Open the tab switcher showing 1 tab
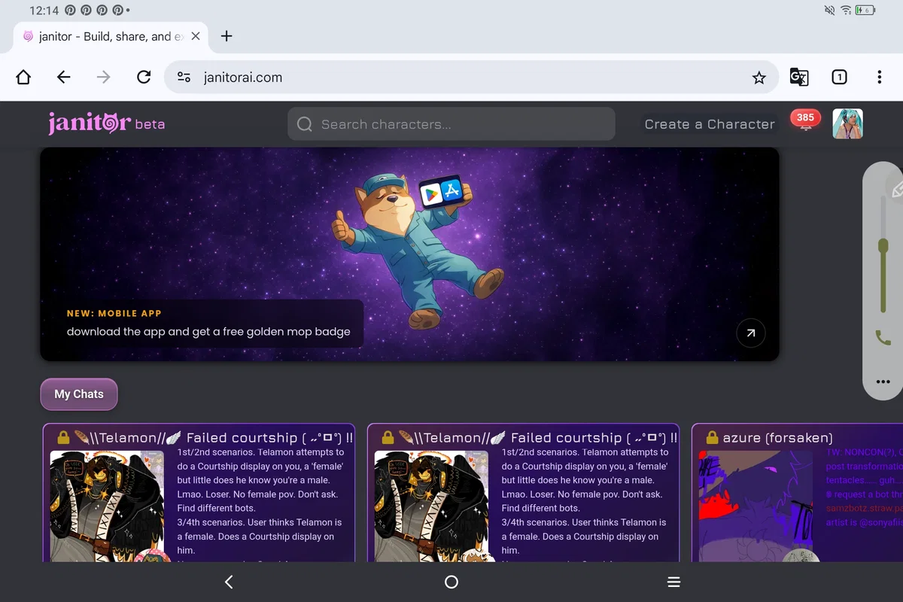The image size is (903, 602). tap(839, 77)
